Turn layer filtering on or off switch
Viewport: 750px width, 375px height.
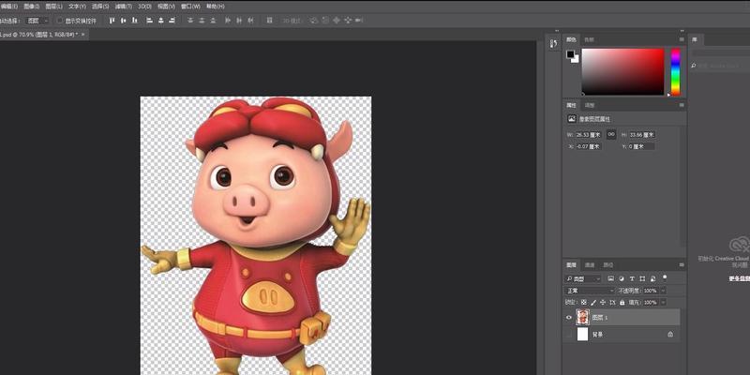click(665, 277)
